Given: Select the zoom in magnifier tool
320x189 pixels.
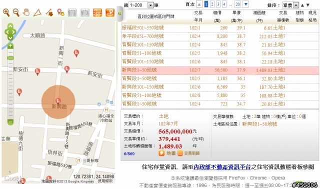Looking at the screenshot, I should click(6, 12).
